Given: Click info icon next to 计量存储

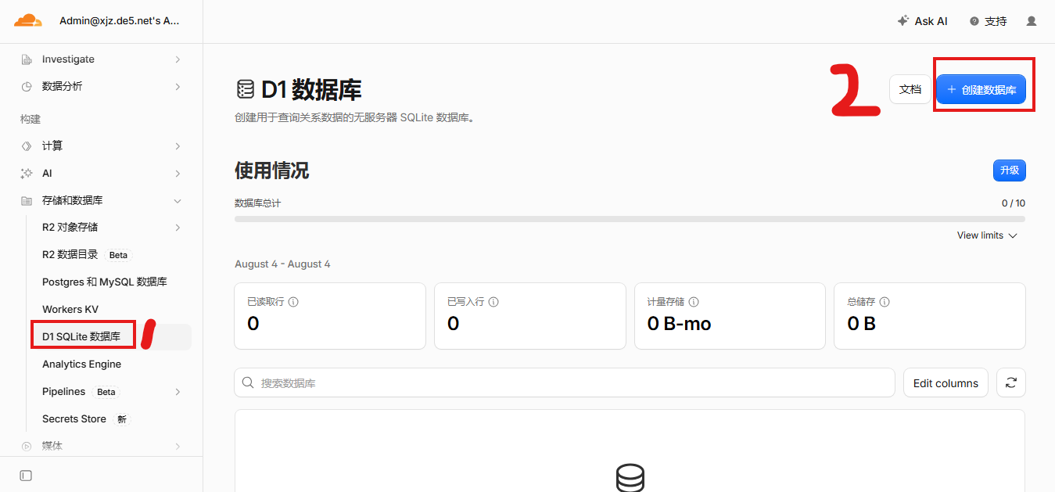Looking at the screenshot, I should point(694,301).
